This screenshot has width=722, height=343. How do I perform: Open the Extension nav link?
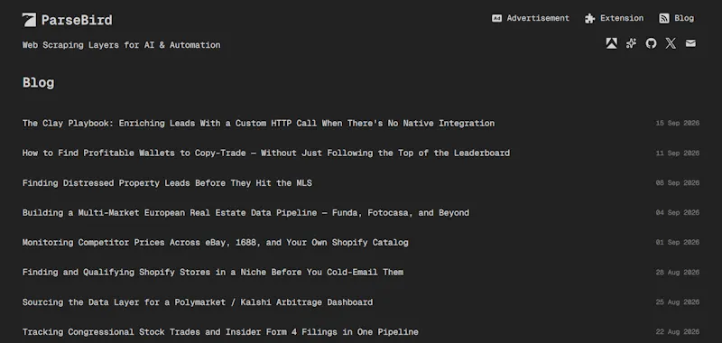pyautogui.click(x=615, y=18)
